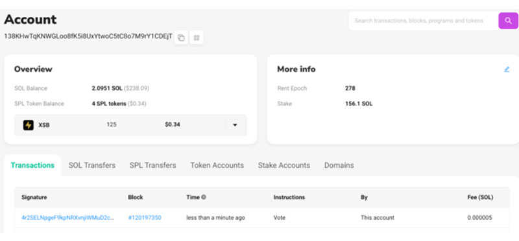Click the Overview card heading

tap(33, 69)
